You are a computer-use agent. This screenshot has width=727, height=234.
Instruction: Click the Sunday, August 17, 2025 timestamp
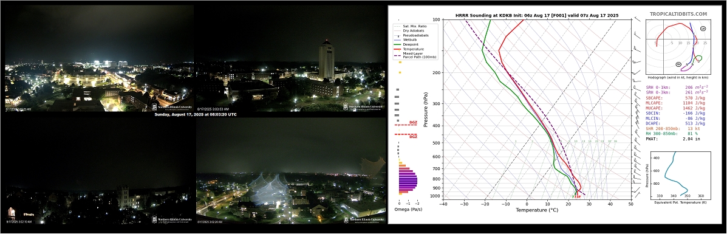click(x=195, y=114)
